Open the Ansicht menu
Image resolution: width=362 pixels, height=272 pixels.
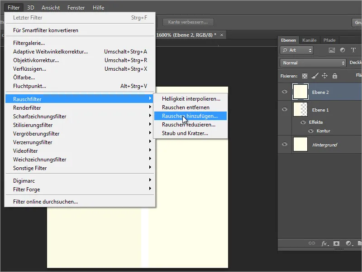51,8
